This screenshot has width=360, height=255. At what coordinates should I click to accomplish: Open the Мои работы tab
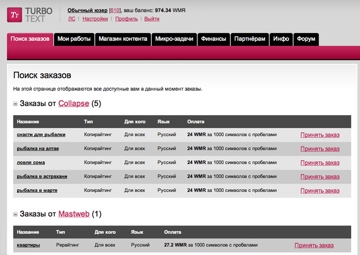coord(74,39)
